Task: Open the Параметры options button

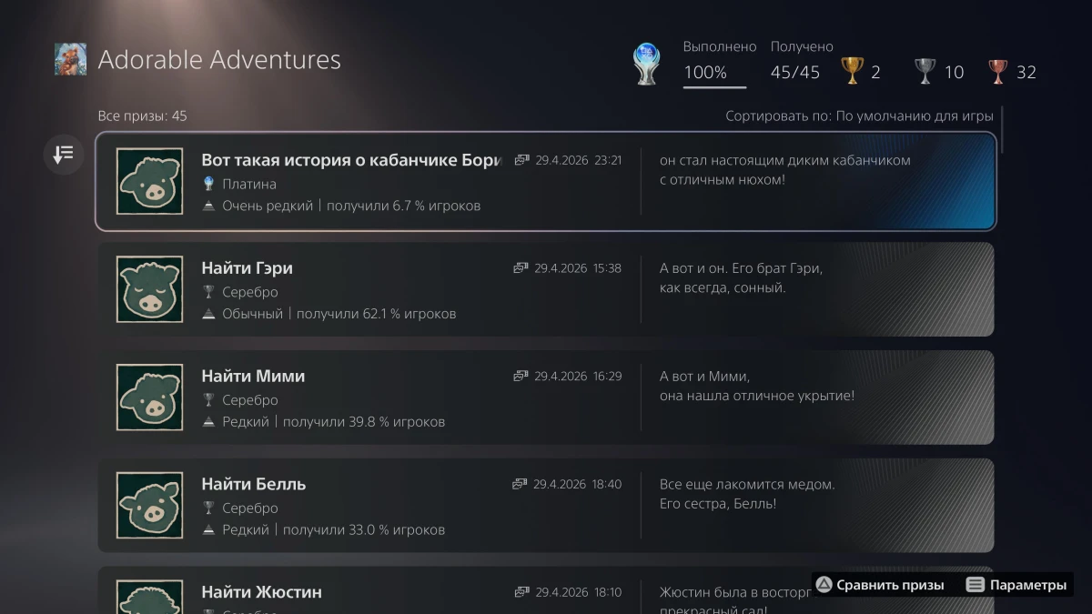Action: coord(1016,585)
